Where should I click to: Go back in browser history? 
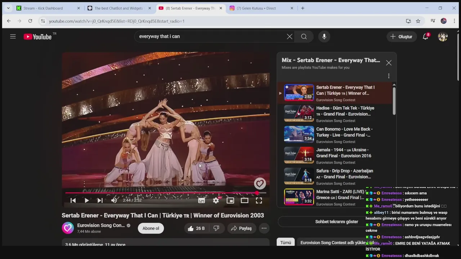coord(9,21)
